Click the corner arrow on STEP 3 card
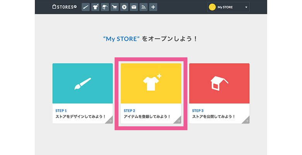 point(246,121)
